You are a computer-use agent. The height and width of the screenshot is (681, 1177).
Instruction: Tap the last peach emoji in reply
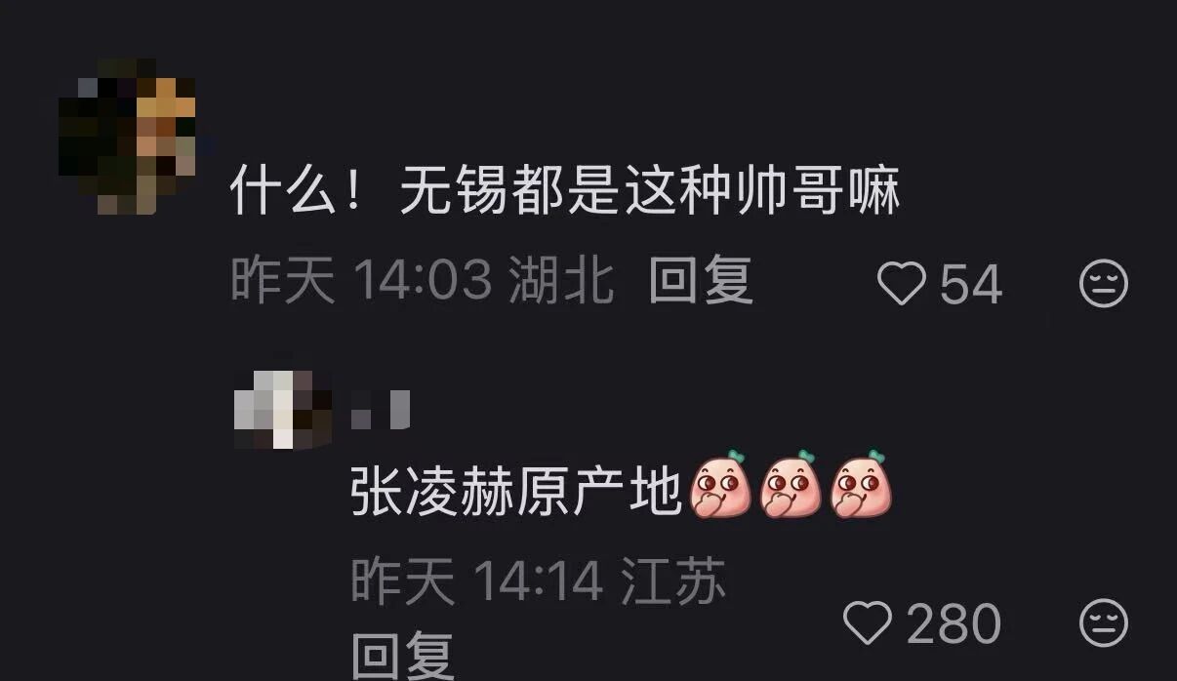[860, 484]
